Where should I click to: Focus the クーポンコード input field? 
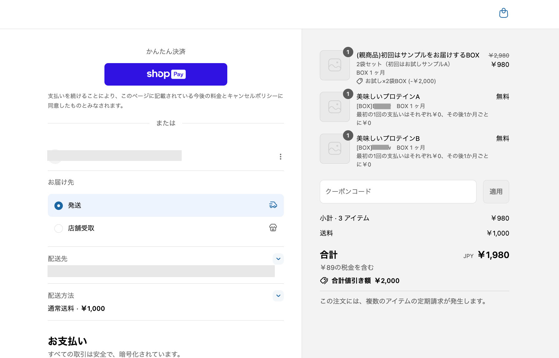(x=398, y=191)
